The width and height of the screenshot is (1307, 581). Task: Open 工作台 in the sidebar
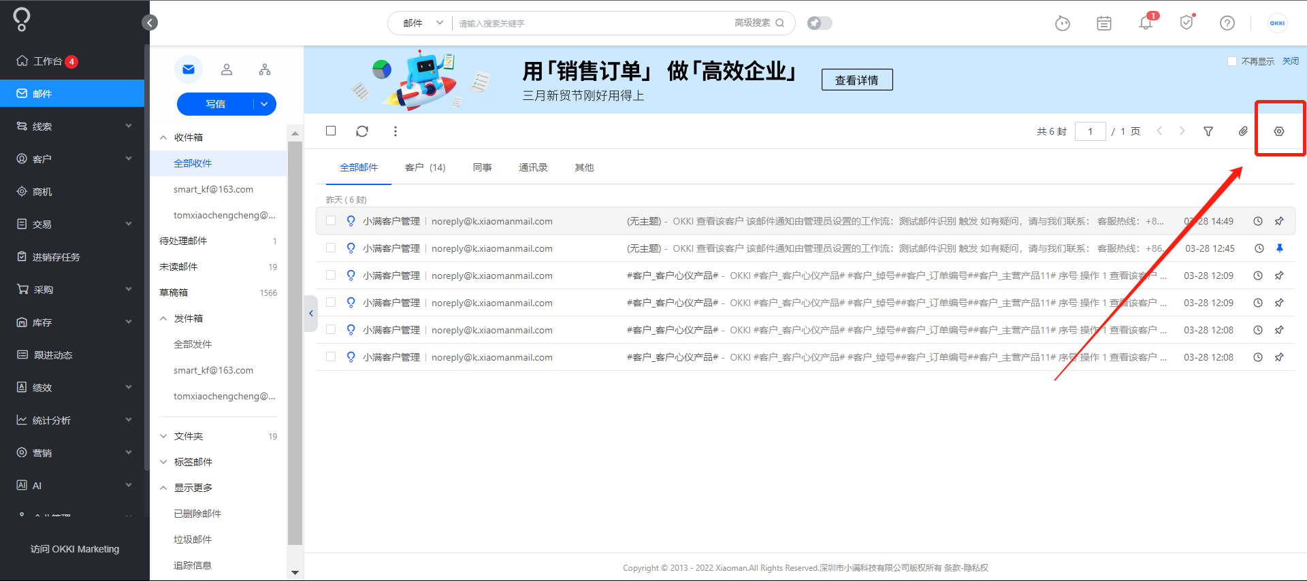[x=48, y=61]
